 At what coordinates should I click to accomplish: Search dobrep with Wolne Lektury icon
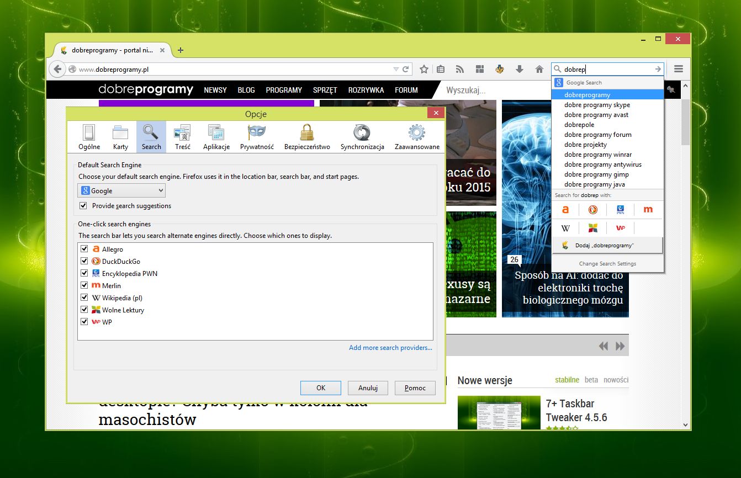(593, 228)
